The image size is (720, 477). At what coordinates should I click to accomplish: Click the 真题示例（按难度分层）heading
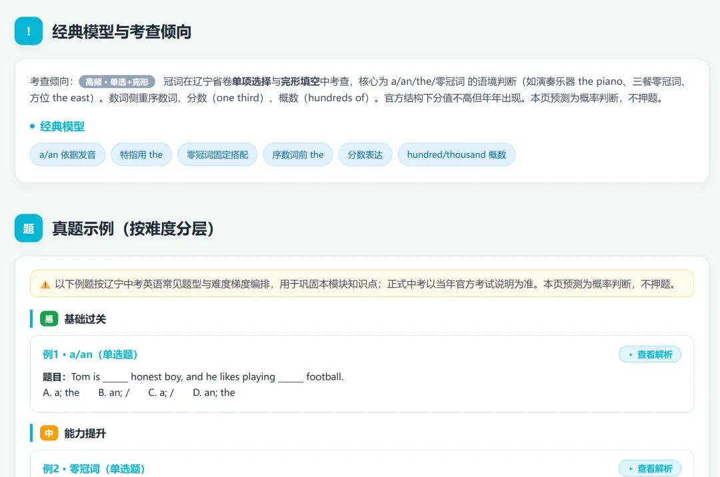coord(133,229)
